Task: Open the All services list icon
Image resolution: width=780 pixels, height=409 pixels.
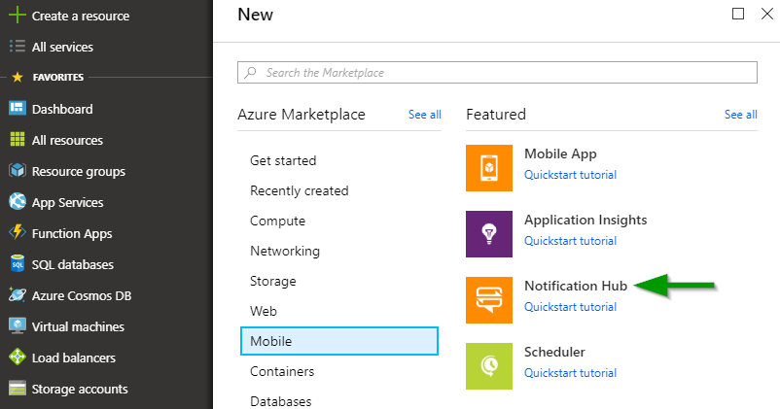Action: (x=17, y=47)
